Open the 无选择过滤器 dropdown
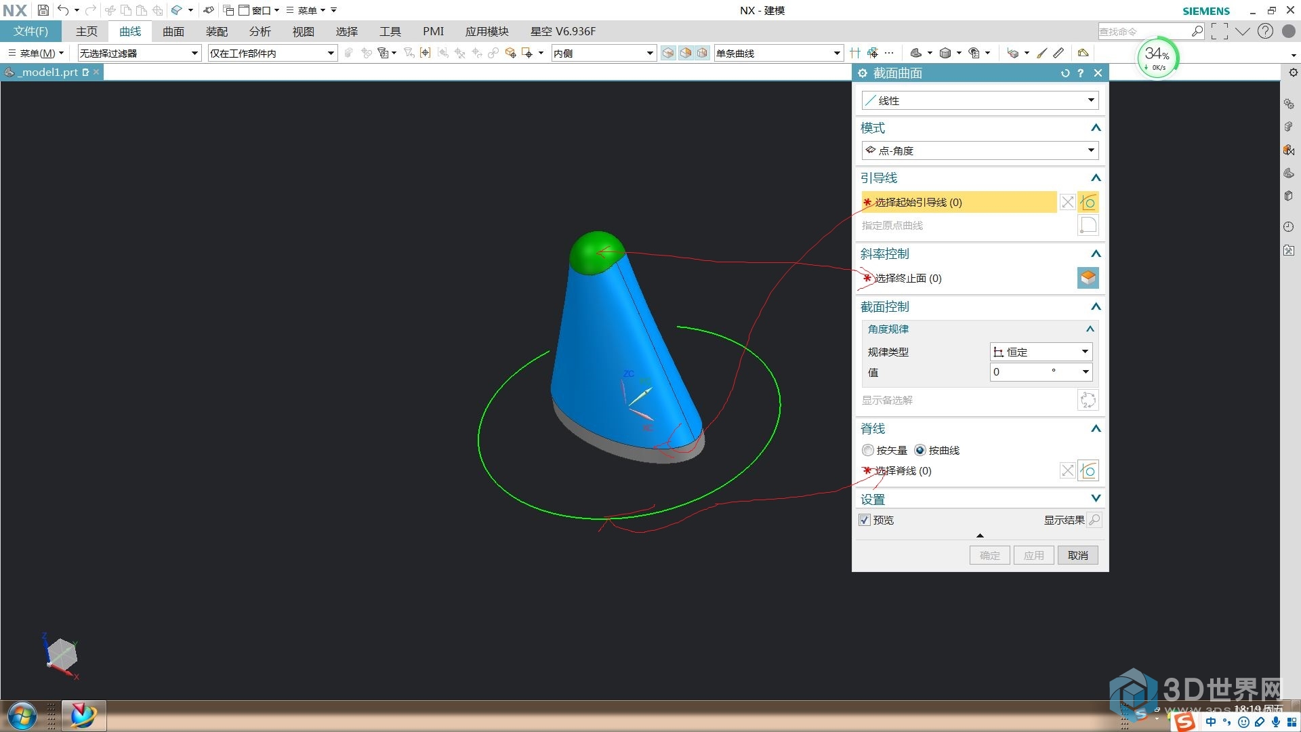Screen dimensions: 1301x732 [x=139, y=53]
